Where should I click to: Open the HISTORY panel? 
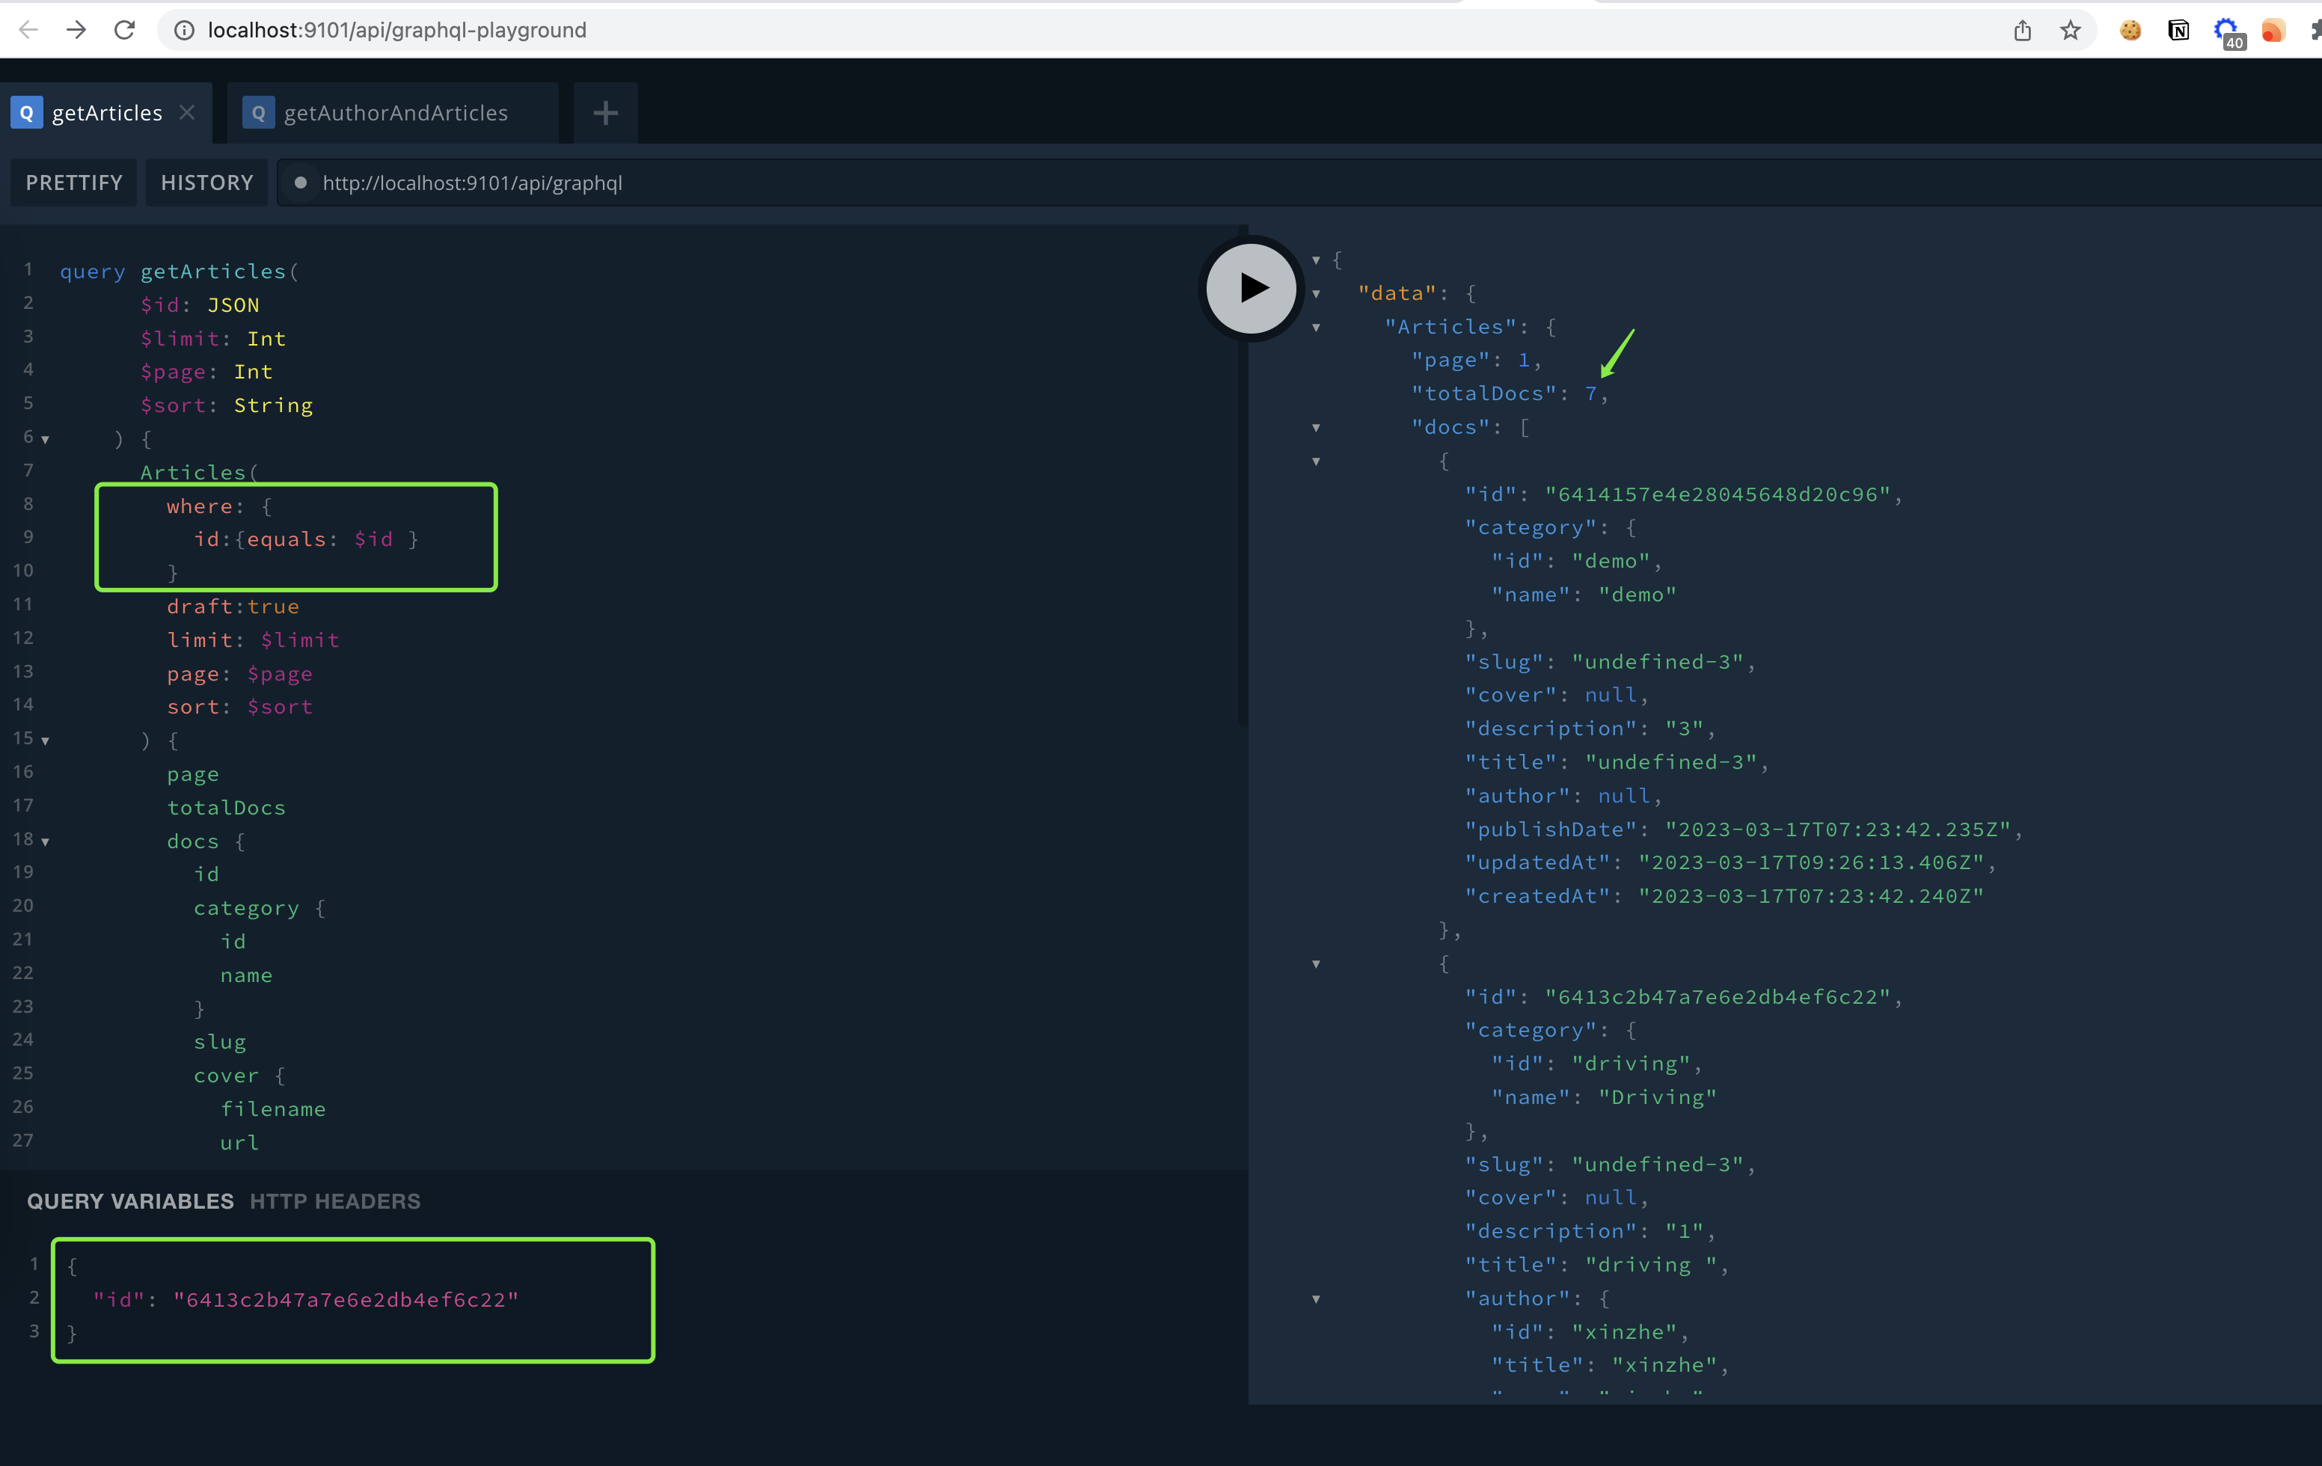click(206, 181)
